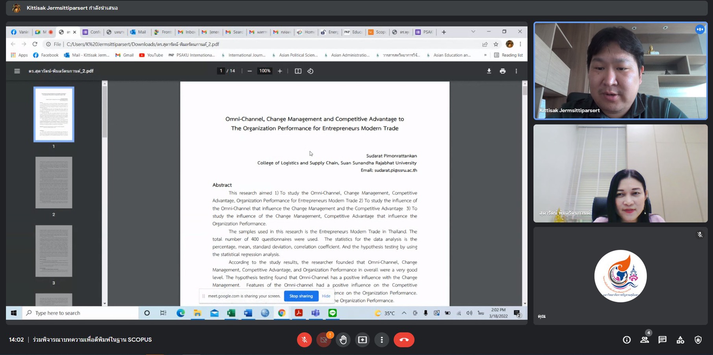Show the participants list
Image resolution: width=713 pixels, height=355 pixels.
click(644, 340)
